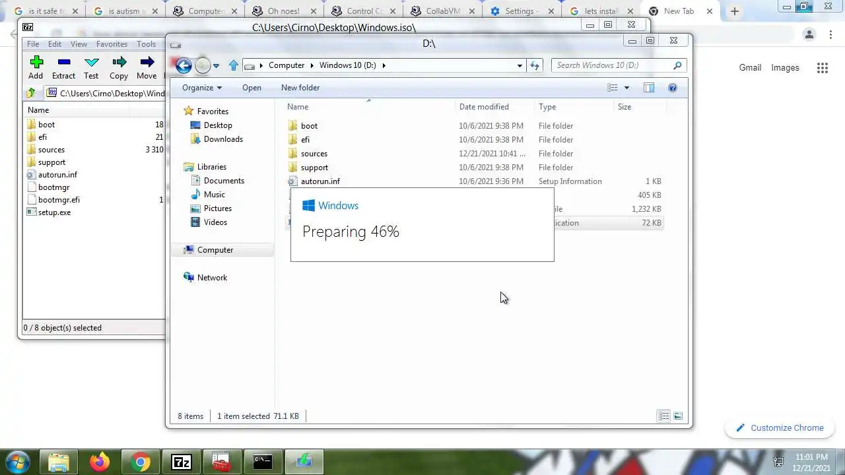Open the File menu in 7-Zip

[33, 44]
